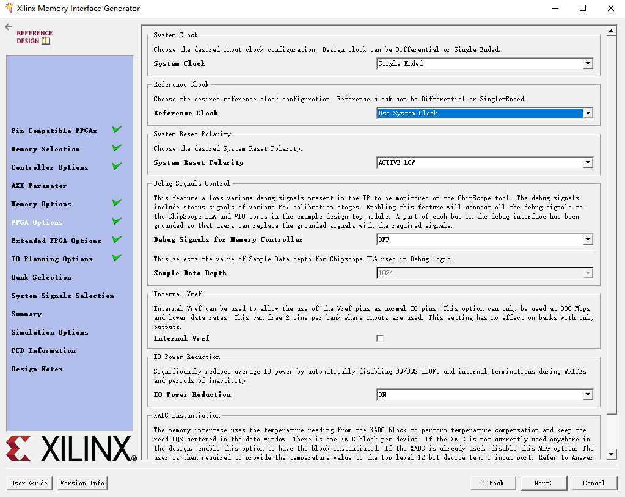This screenshot has width=625, height=497.
Task: Go to AXI Parameter step
Action: point(38,186)
